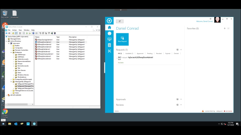
Task: Select the Computers container in tree
Action: click(x=19, y=48)
